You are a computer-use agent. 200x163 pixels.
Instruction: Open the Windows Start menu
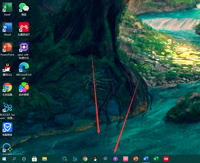(x=4, y=159)
